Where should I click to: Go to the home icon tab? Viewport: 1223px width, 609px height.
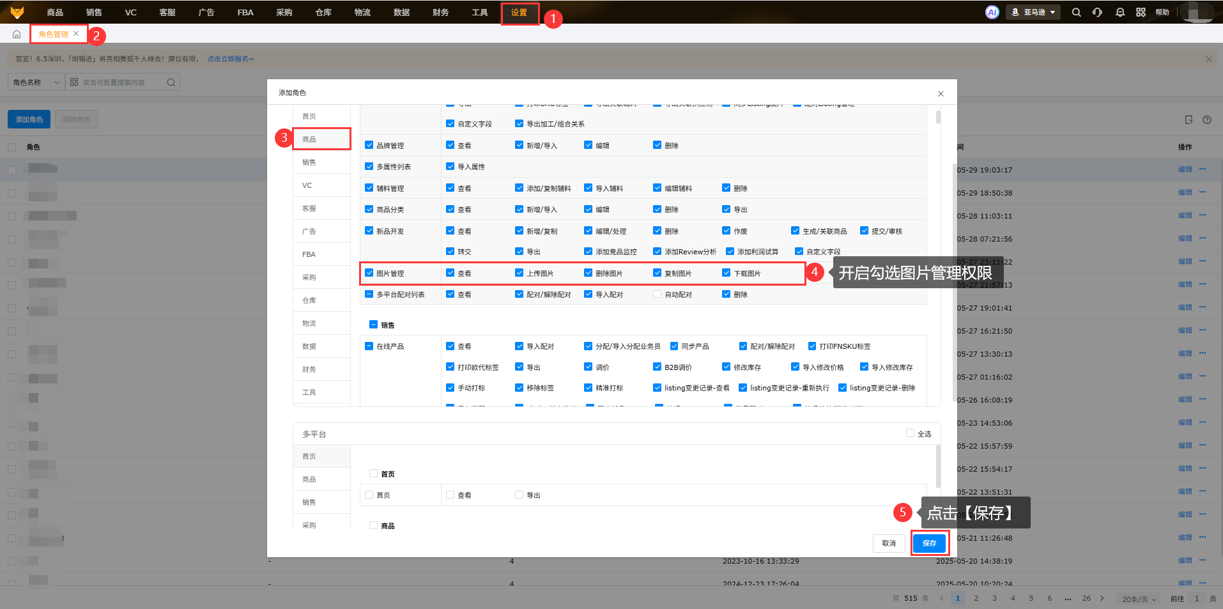click(17, 35)
